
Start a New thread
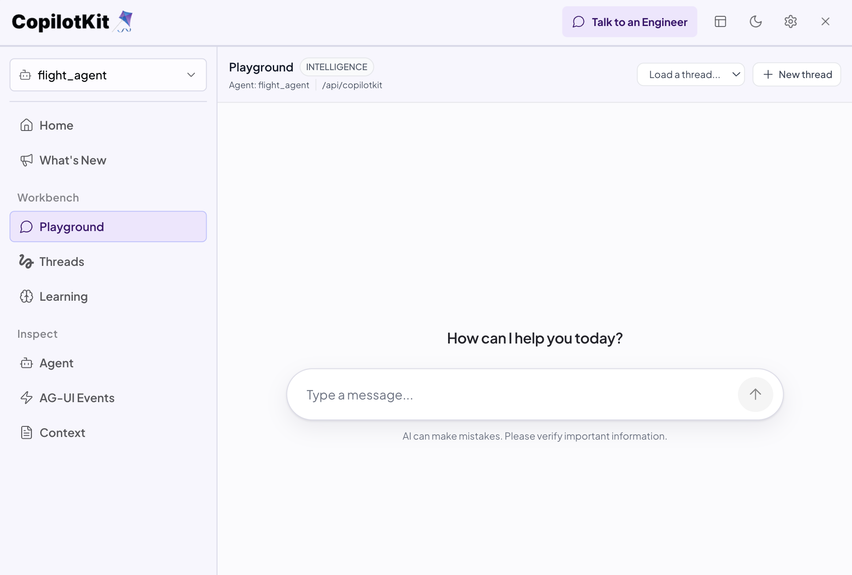pyautogui.click(x=796, y=75)
